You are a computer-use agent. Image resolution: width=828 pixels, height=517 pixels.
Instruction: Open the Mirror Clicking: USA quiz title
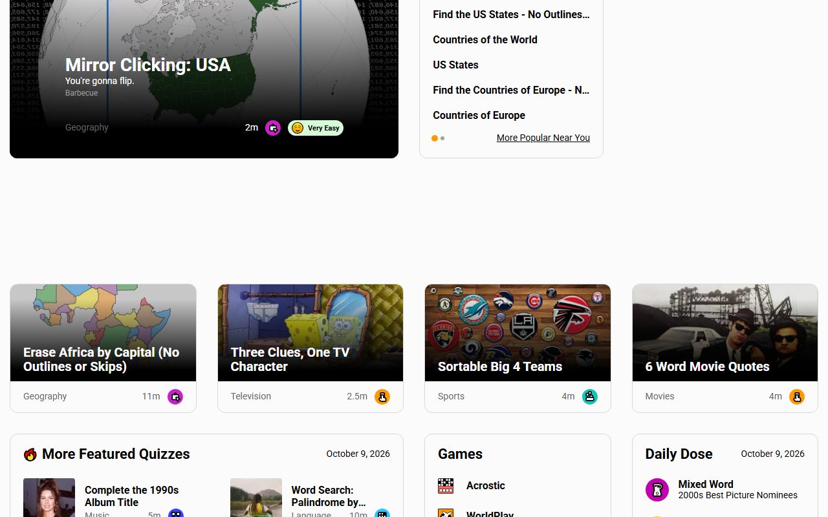click(148, 65)
